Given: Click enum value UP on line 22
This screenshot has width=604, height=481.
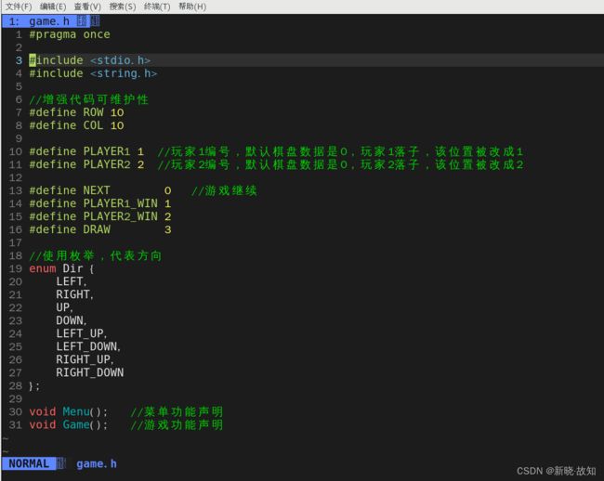Looking at the screenshot, I should point(63,308).
